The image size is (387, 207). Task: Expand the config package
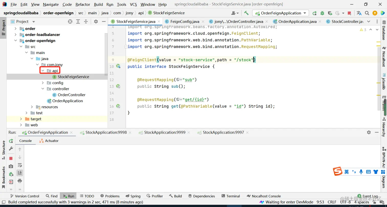tap(43, 83)
